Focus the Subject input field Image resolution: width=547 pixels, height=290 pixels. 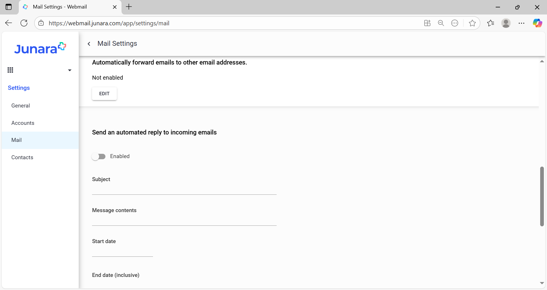(184, 189)
